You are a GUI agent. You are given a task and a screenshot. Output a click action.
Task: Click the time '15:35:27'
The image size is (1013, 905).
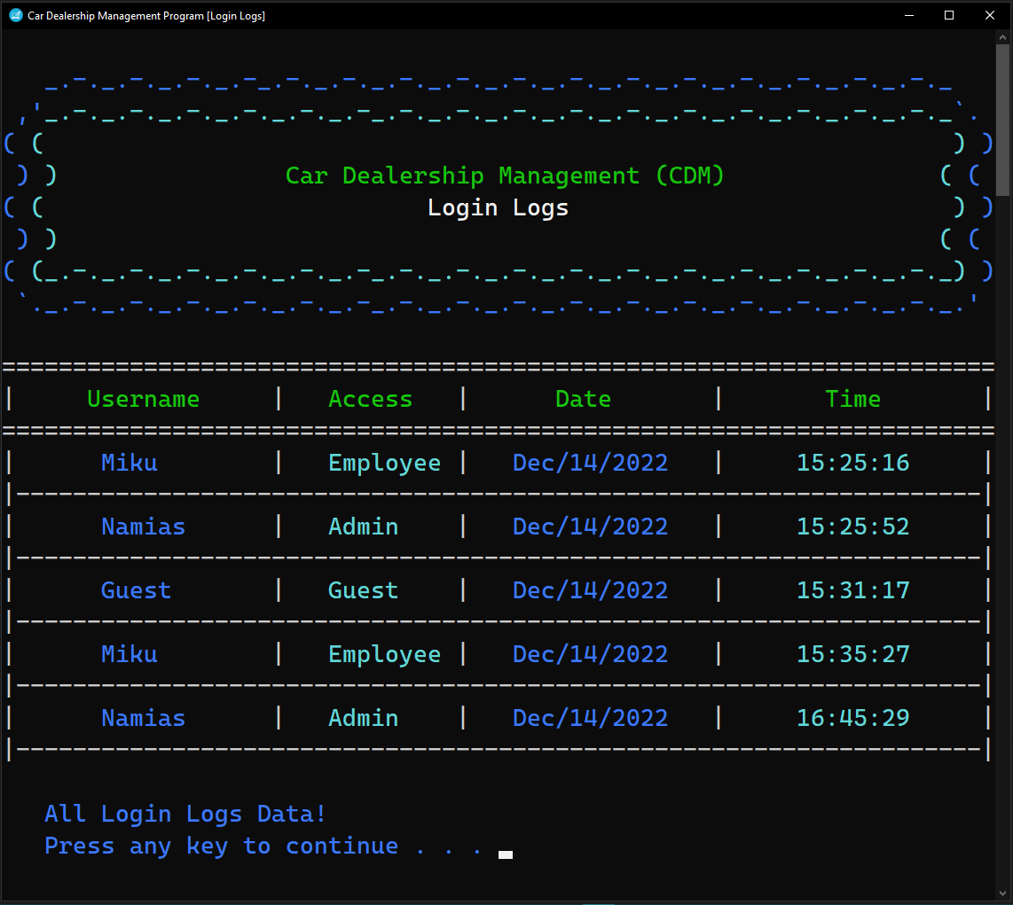(x=852, y=654)
